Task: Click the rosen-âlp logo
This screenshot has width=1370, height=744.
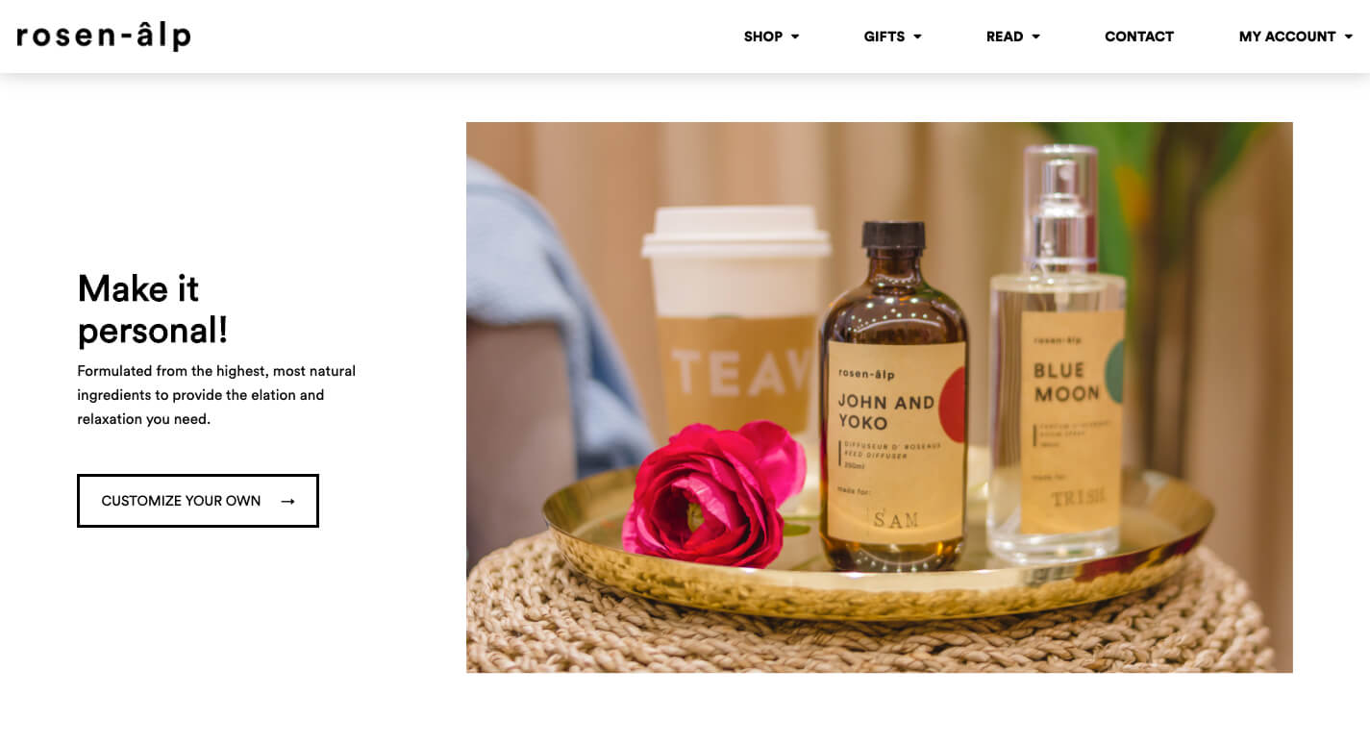Action: click(104, 36)
